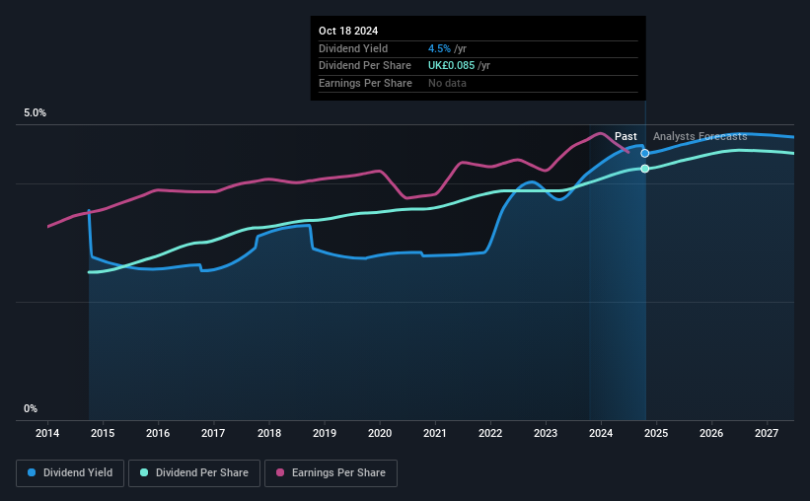810x501 pixels.
Task: Click the Oct 18 2024 tooltip date
Action: [x=348, y=31]
